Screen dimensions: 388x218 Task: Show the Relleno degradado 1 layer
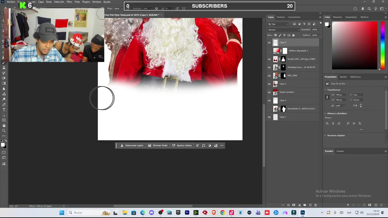point(269,51)
